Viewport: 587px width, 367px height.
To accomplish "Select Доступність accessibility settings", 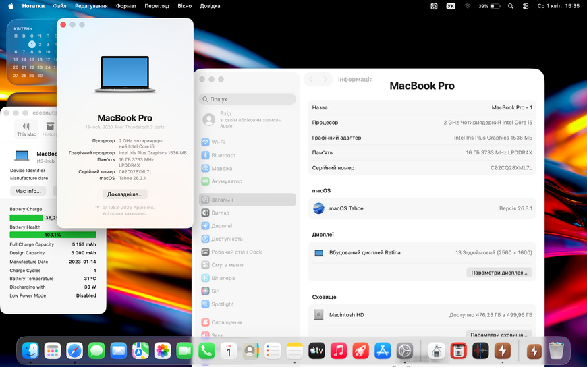I will click(x=247, y=239).
